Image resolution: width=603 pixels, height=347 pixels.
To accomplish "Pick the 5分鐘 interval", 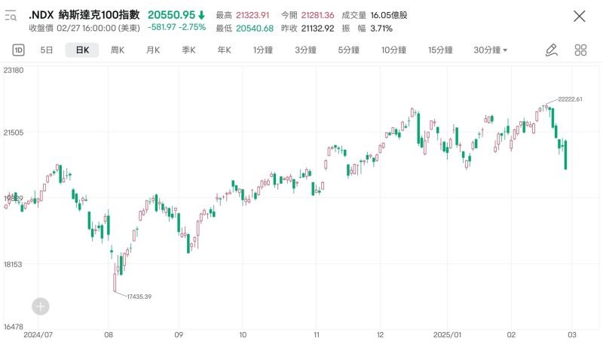I will 348,50.
